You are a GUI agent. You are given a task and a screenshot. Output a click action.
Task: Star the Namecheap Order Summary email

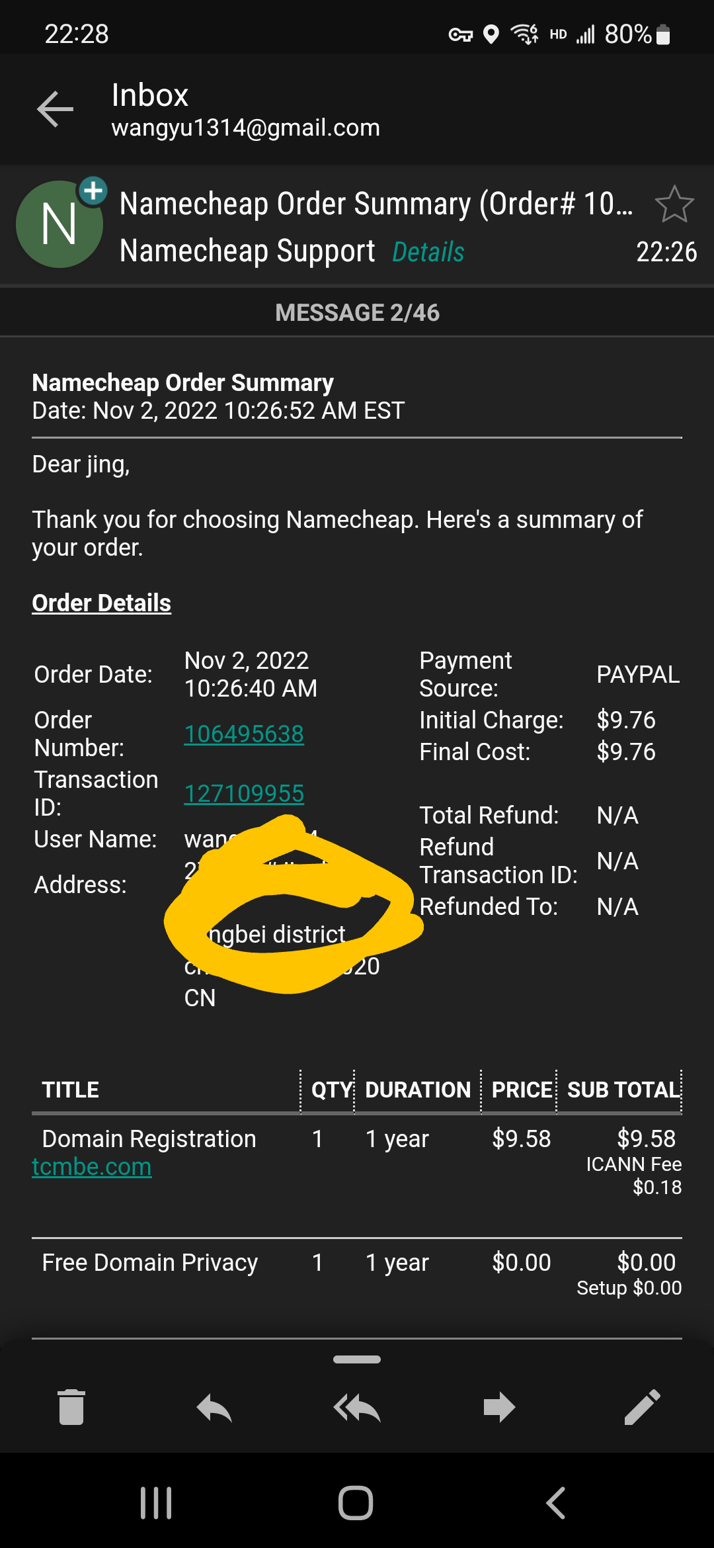(674, 204)
